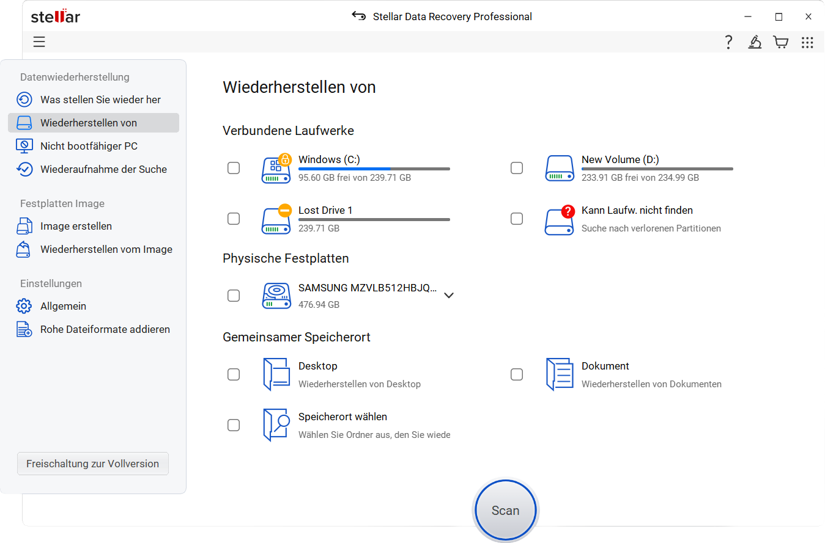Tick the Speicherort wählen checkbox
825x543 pixels.
tap(234, 425)
